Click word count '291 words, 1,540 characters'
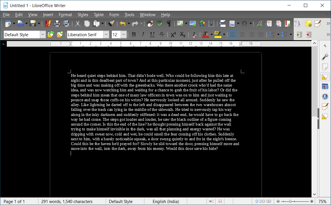 [67, 201]
